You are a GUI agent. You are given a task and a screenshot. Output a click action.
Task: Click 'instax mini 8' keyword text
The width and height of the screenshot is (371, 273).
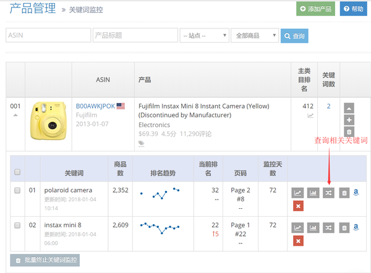click(x=62, y=225)
